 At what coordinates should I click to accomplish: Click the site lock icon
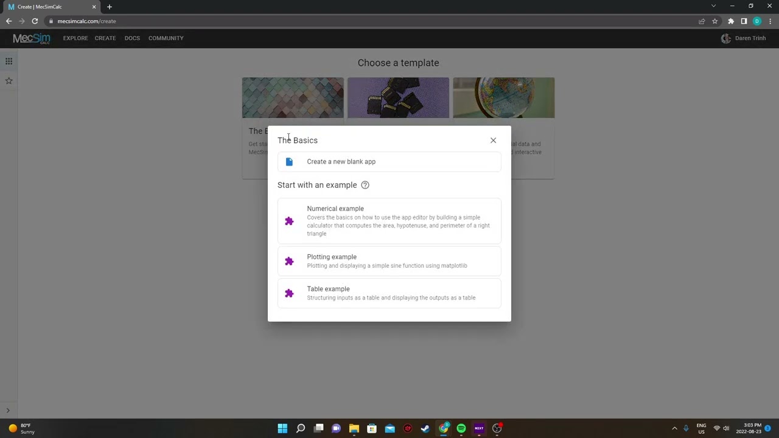(x=51, y=21)
